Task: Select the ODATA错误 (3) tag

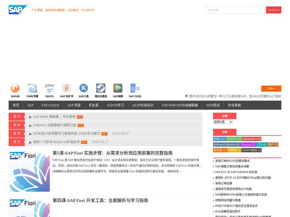Action: click(251, 150)
